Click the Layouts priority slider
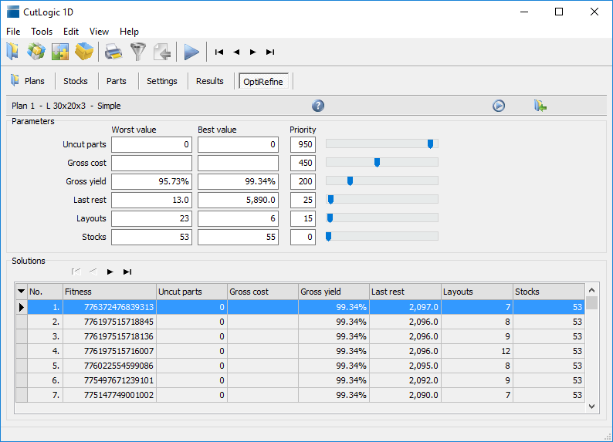613x442 pixels. (382, 218)
